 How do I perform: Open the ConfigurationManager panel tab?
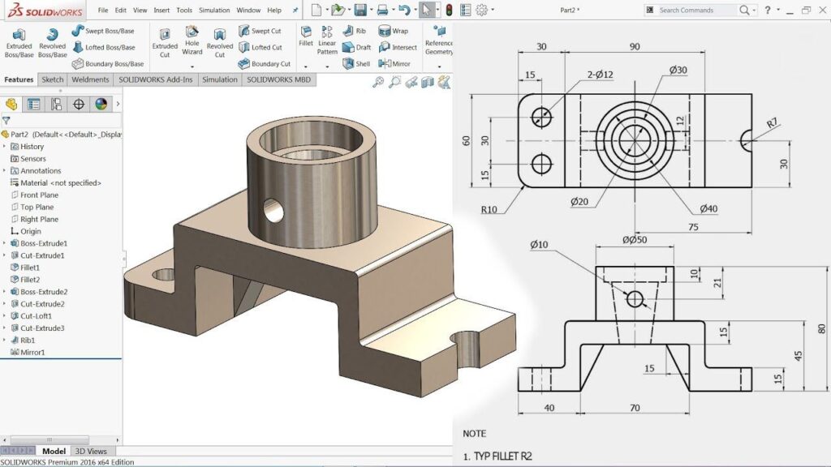coord(56,104)
